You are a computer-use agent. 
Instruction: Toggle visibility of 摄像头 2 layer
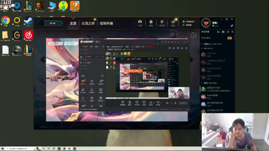[81, 56]
